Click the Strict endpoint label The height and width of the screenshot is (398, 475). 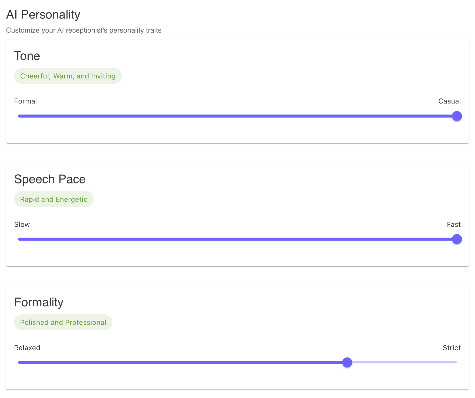point(452,348)
